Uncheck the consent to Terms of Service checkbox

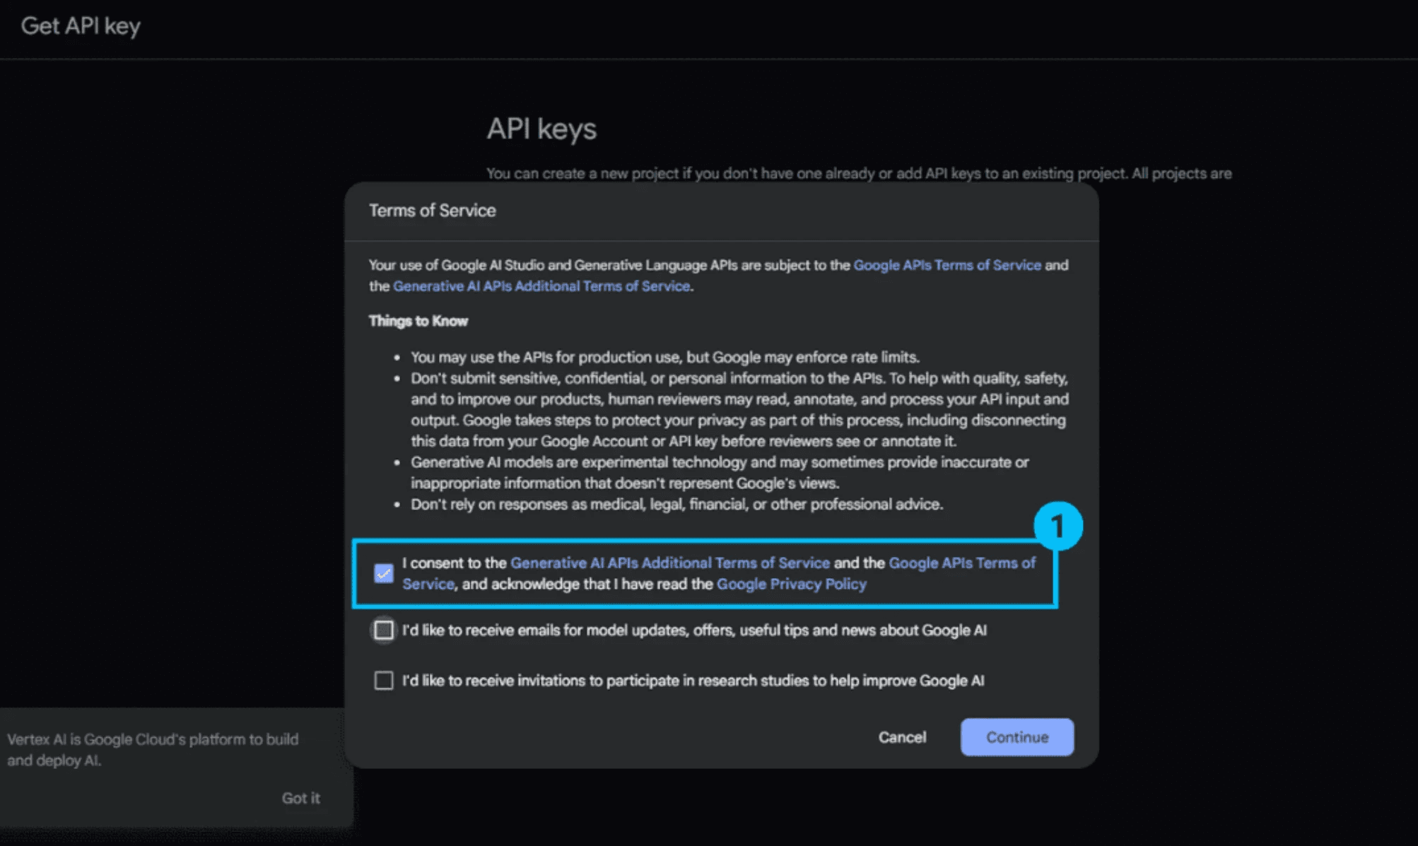click(383, 573)
